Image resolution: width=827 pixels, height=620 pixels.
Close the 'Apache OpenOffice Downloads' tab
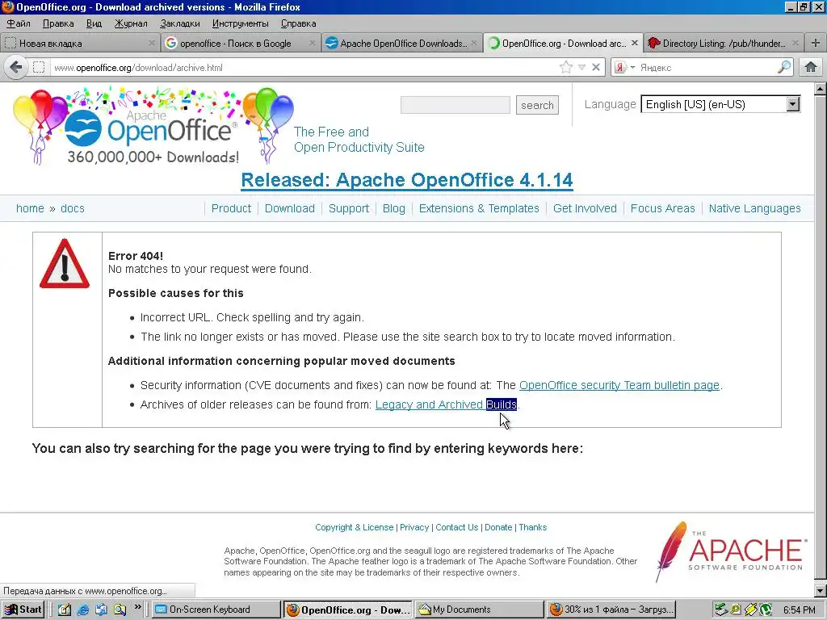coord(473,44)
